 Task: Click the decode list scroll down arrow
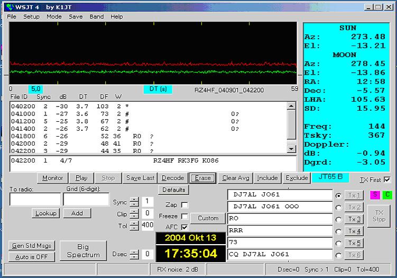click(291, 149)
